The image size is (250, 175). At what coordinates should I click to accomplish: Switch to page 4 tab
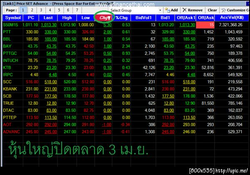click(x=50, y=10)
